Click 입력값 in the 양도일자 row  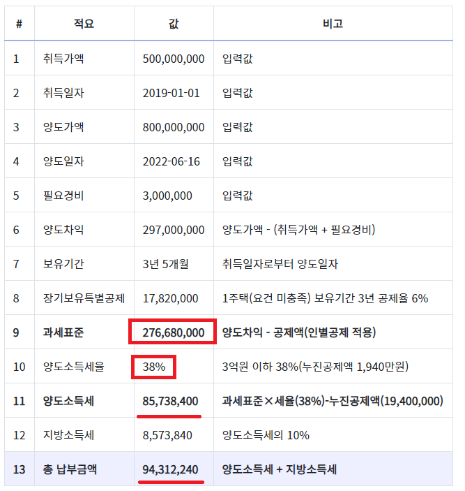point(238,161)
